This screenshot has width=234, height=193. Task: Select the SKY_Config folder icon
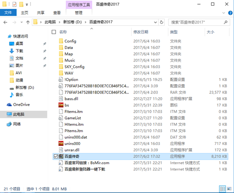[x=61, y=67]
